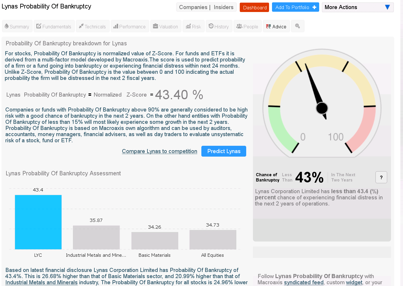Open Industrial Metals and Minerals link
This screenshot has width=403, height=286.
click(x=42, y=282)
